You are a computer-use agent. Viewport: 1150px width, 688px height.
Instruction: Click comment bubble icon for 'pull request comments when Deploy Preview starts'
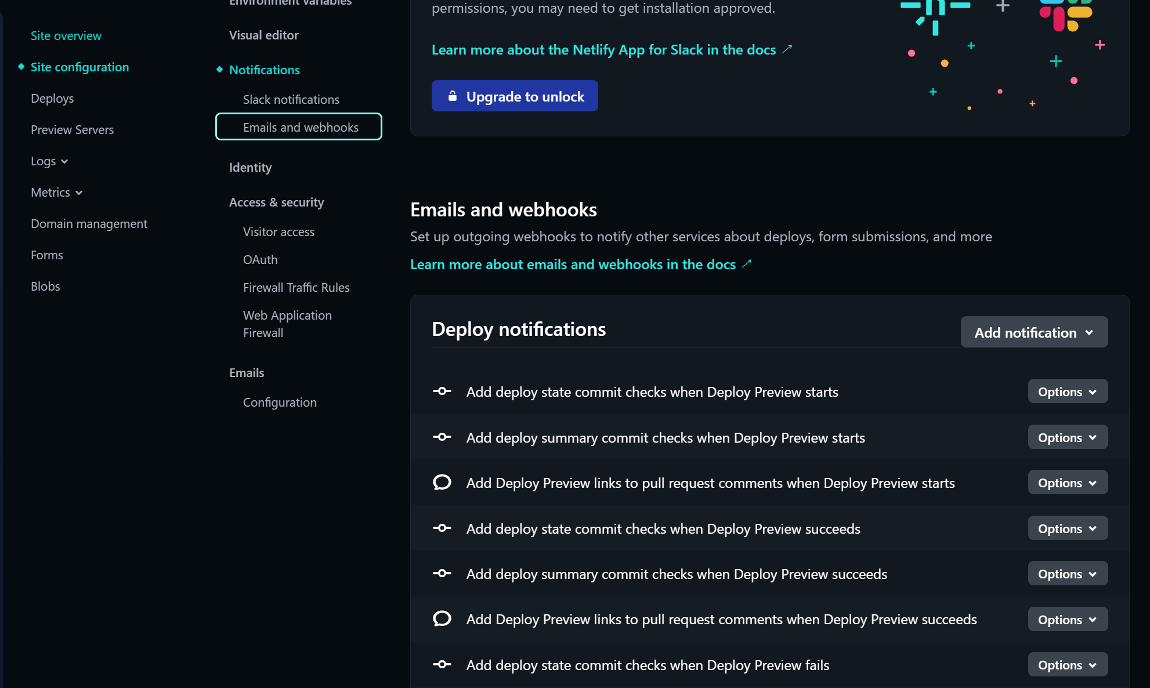coord(442,483)
